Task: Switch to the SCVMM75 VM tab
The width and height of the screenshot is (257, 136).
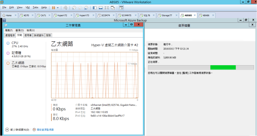Action: tap(125, 15)
